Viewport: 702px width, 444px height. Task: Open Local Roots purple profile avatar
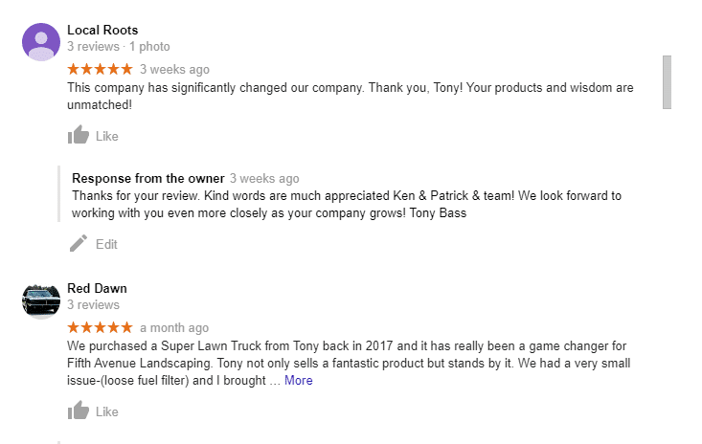tap(41, 42)
